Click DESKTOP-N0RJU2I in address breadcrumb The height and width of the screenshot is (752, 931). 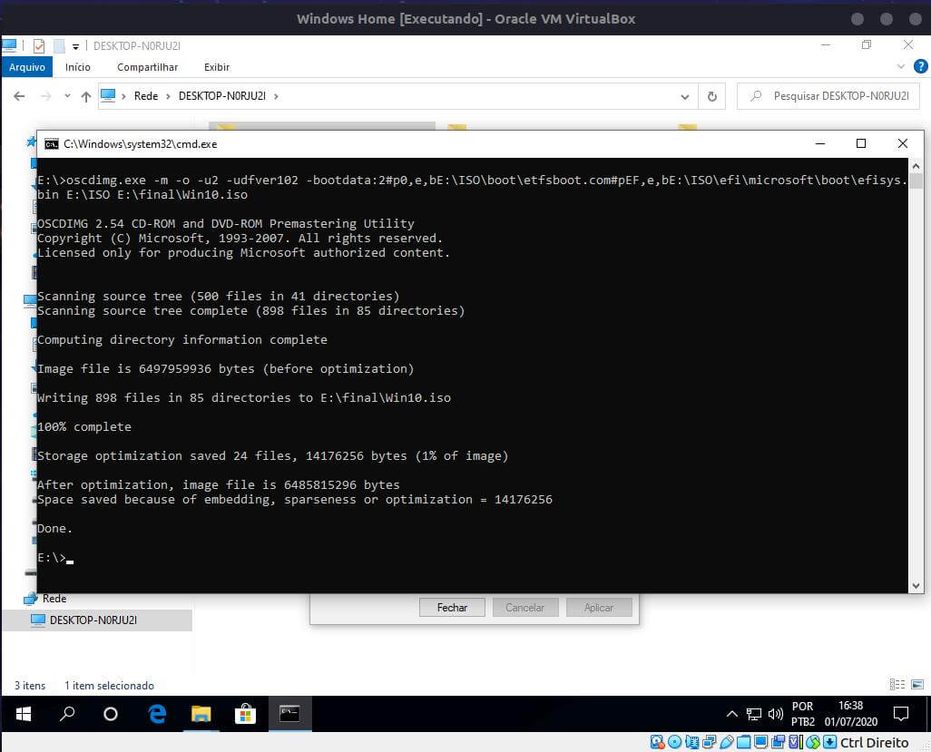pyautogui.click(x=222, y=96)
